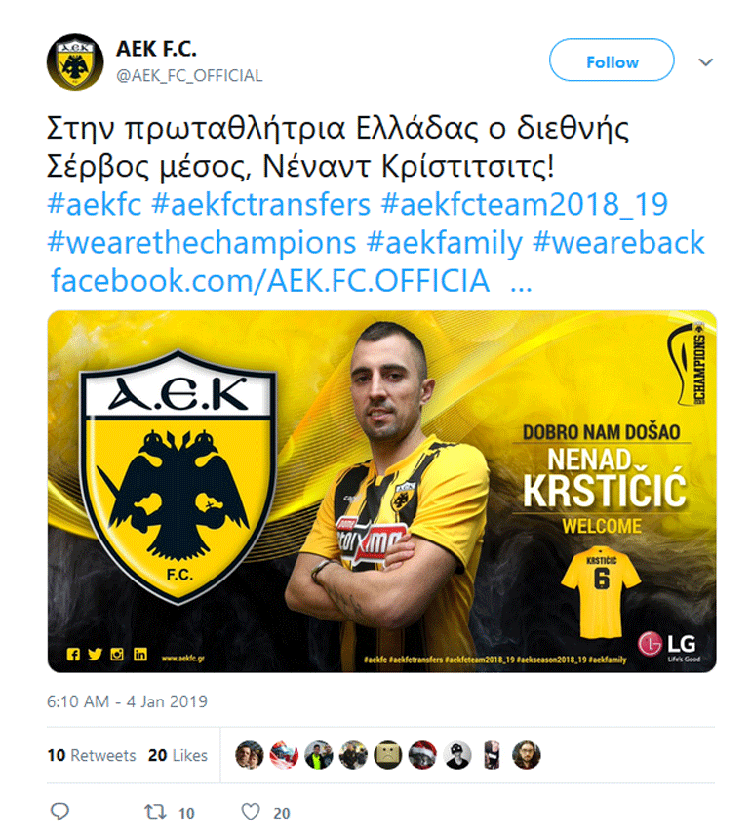Viewport: 751px width, 840px height.
Task: Open the #aekfcteam2018_19 hashtag
Action: (525, 204)
